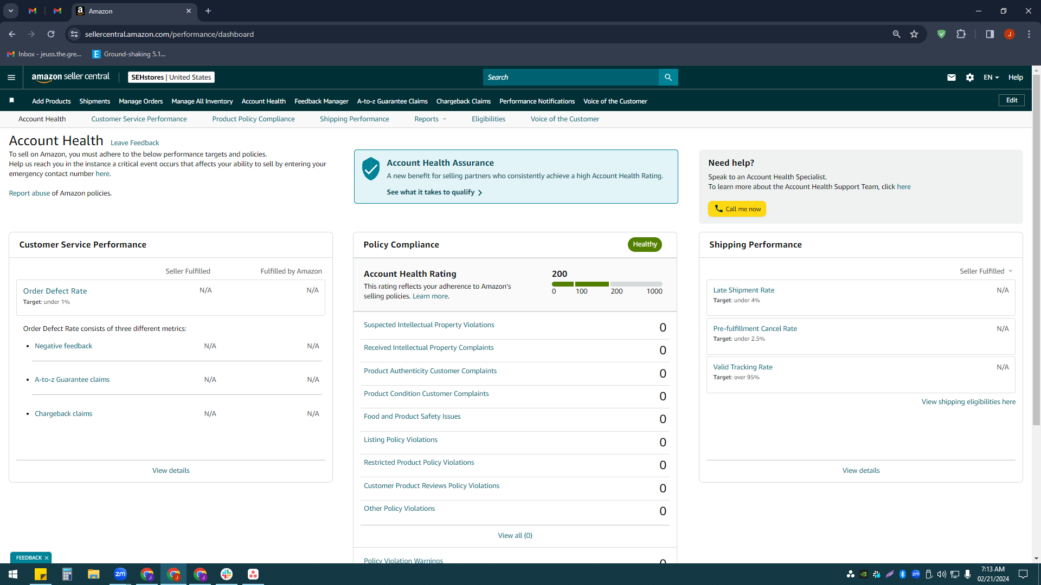This screenshot has width=1041, height=585.
Task: Open Slack from the taskbar
Action: 227,574
